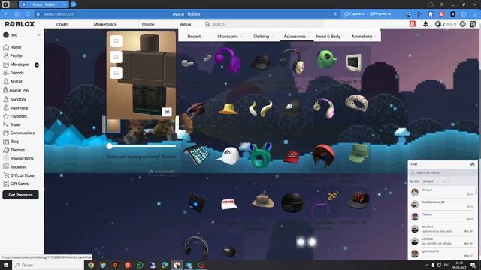Click the Windows taskbar search box
This screenshot has width=481, height=270.
coord(48,265)
